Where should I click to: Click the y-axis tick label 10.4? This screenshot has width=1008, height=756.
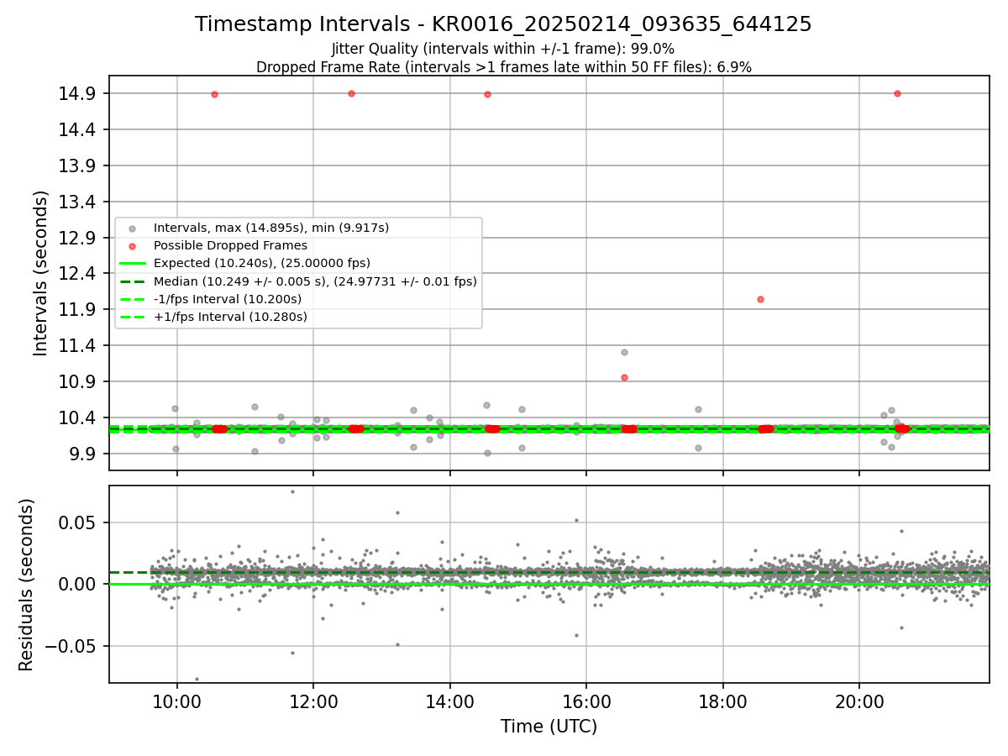[78, 417]
